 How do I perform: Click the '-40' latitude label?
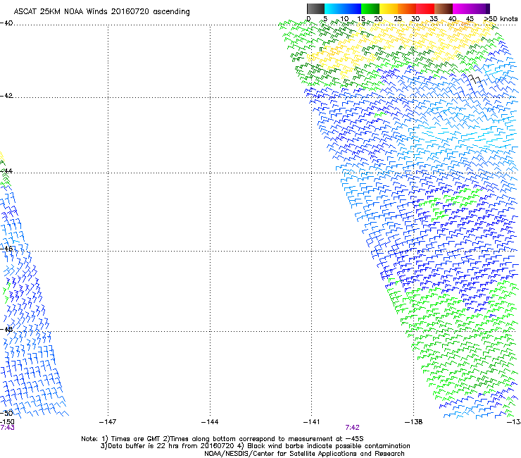pyautogui.click(x=6, y=23)
